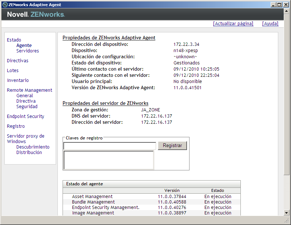Open the Remote Management section
The height and width of the screenshot is (225, 291).
[x=29, y=90]
